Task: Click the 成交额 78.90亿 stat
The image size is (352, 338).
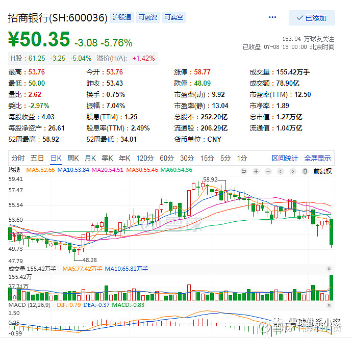Action: (274, 83)
